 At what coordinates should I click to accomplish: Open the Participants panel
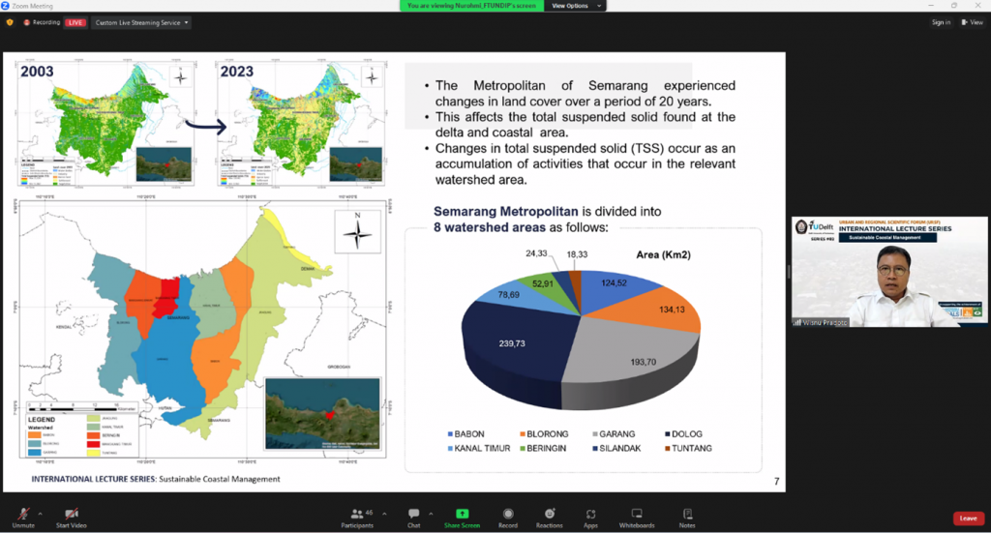[357, 514]
